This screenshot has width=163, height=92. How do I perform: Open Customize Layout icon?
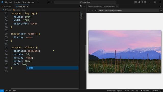coord(145,2)
